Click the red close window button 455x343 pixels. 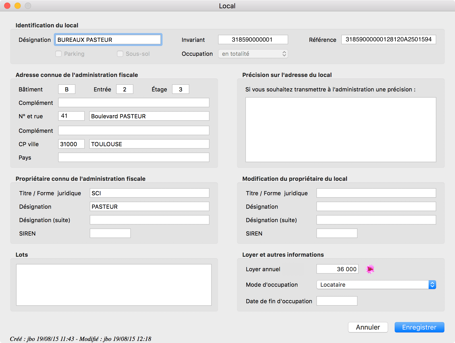[8, 6]
